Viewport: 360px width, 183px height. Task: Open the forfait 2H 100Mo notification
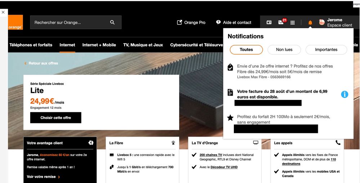point(284,119)
